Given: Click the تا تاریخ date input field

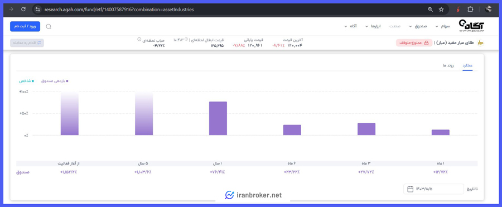Looking at the screenshot, I should coord(433,189).
